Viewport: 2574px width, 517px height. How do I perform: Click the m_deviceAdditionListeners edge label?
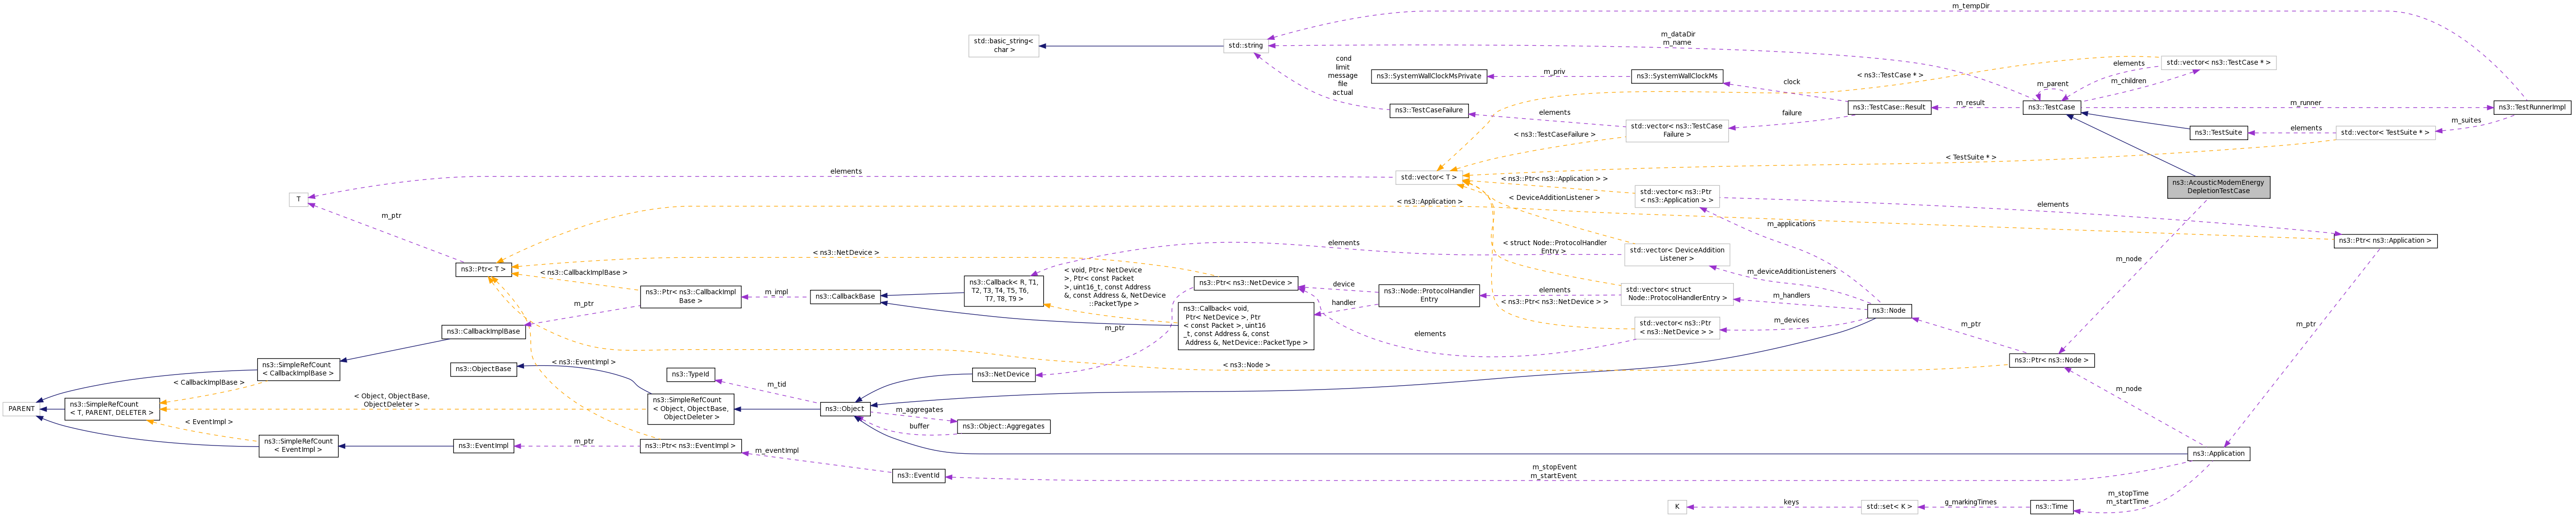pyautogui.click(x=1791, y=272)
